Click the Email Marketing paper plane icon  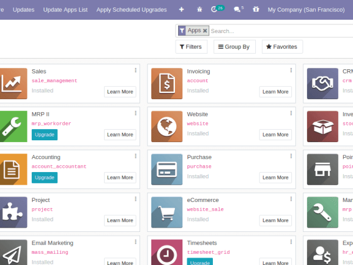pos(13,253)
